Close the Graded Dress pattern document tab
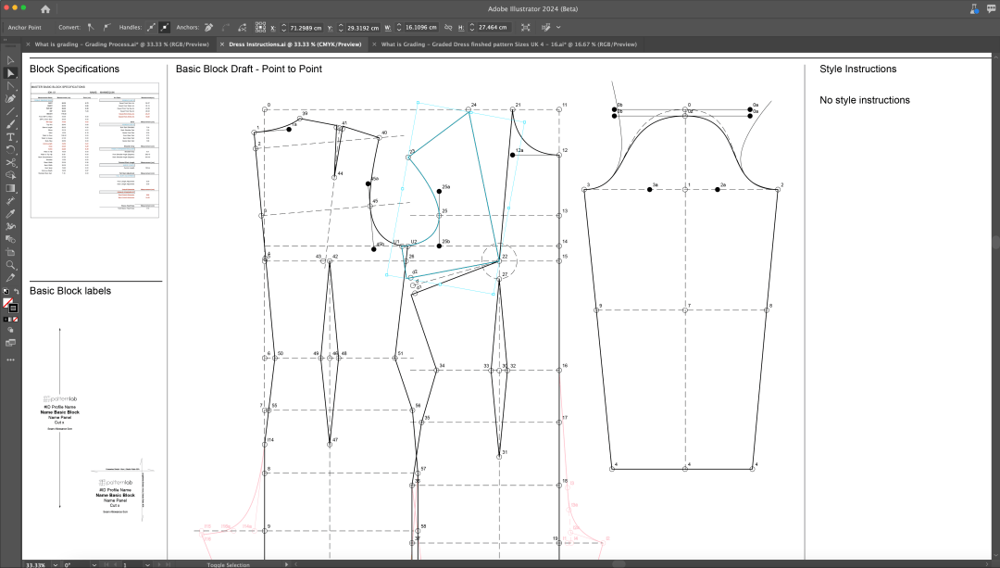1000x568 pixels. (374, 44)
